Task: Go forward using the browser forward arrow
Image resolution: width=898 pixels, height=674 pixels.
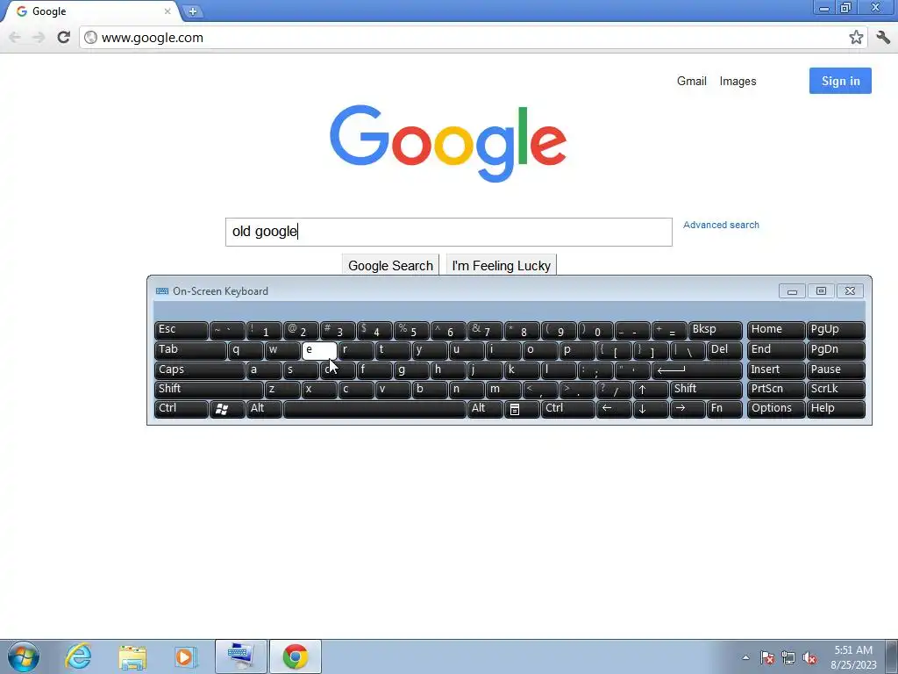Action: (39, 37)
